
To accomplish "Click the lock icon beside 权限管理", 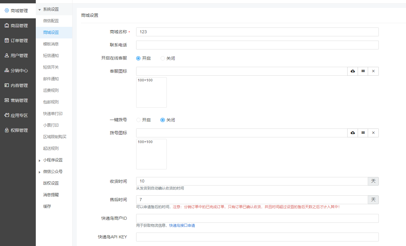I will pos(7,130).
